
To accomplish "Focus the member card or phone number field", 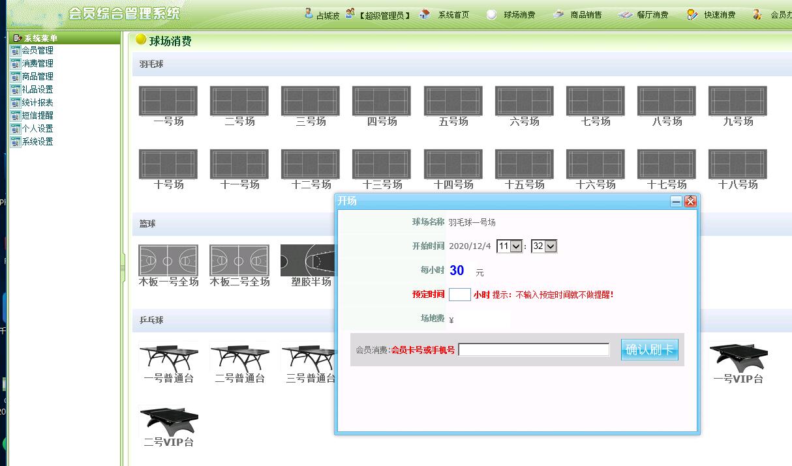I will click(534, 350).
